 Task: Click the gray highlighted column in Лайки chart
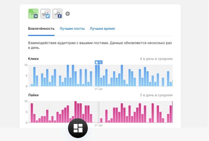99,112
